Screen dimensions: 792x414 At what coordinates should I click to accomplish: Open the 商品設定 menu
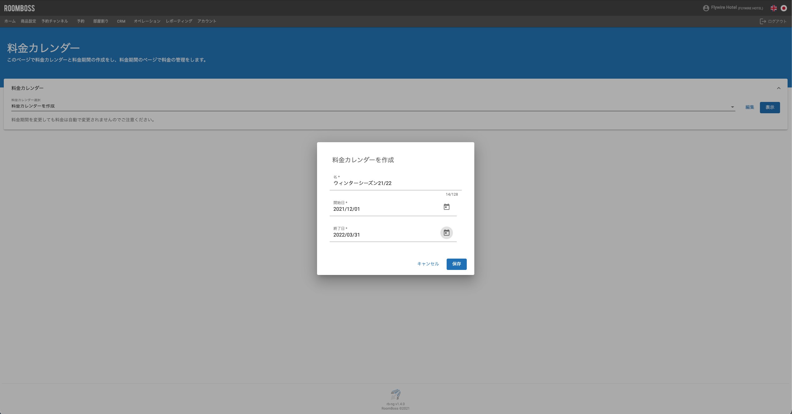(x=28, y=21)
